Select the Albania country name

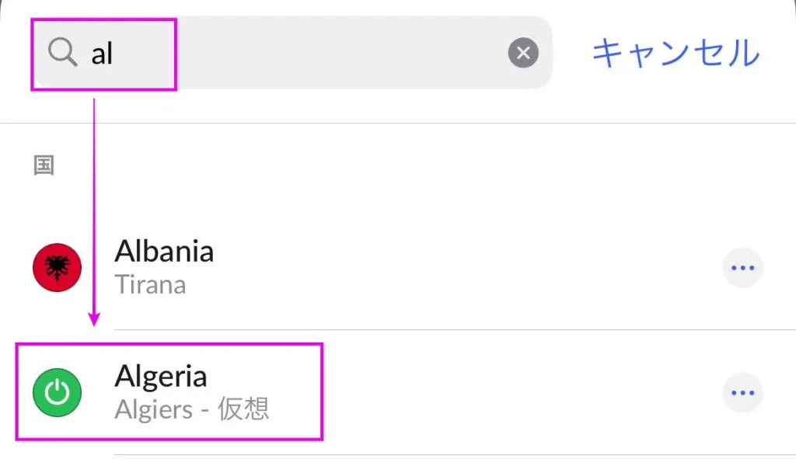pyautogui.click(x=164, y=251)
